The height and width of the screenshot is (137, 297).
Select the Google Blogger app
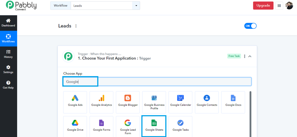pos(128,102)
